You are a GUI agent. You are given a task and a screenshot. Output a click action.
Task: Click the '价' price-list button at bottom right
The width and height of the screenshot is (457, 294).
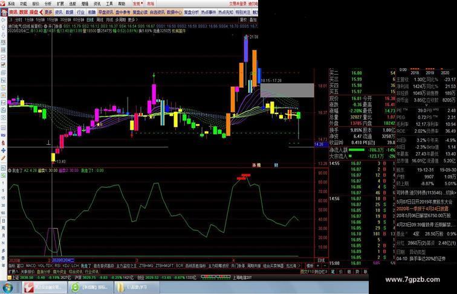(x=341, y=272)
